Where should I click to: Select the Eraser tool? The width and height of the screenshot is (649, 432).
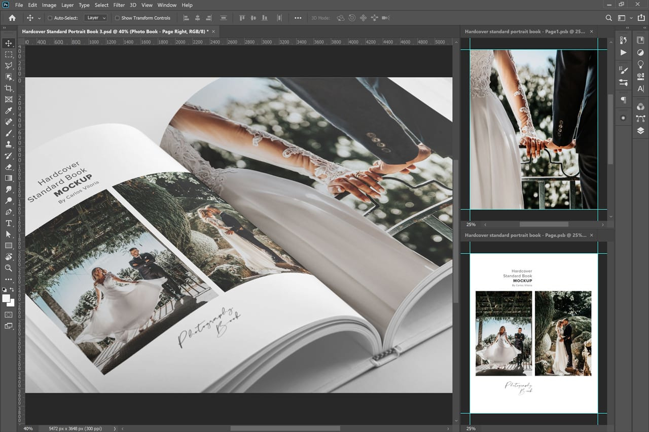(9, 167)
